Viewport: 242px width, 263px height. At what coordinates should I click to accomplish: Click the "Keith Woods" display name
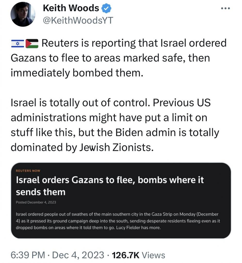click(71, 8)
